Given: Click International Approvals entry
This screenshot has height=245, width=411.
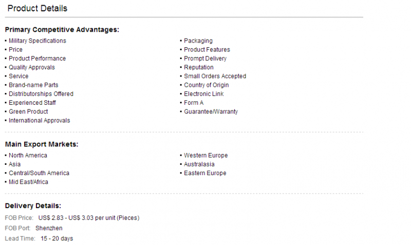Looking at the screenshot, I should [x=40, y=121].
